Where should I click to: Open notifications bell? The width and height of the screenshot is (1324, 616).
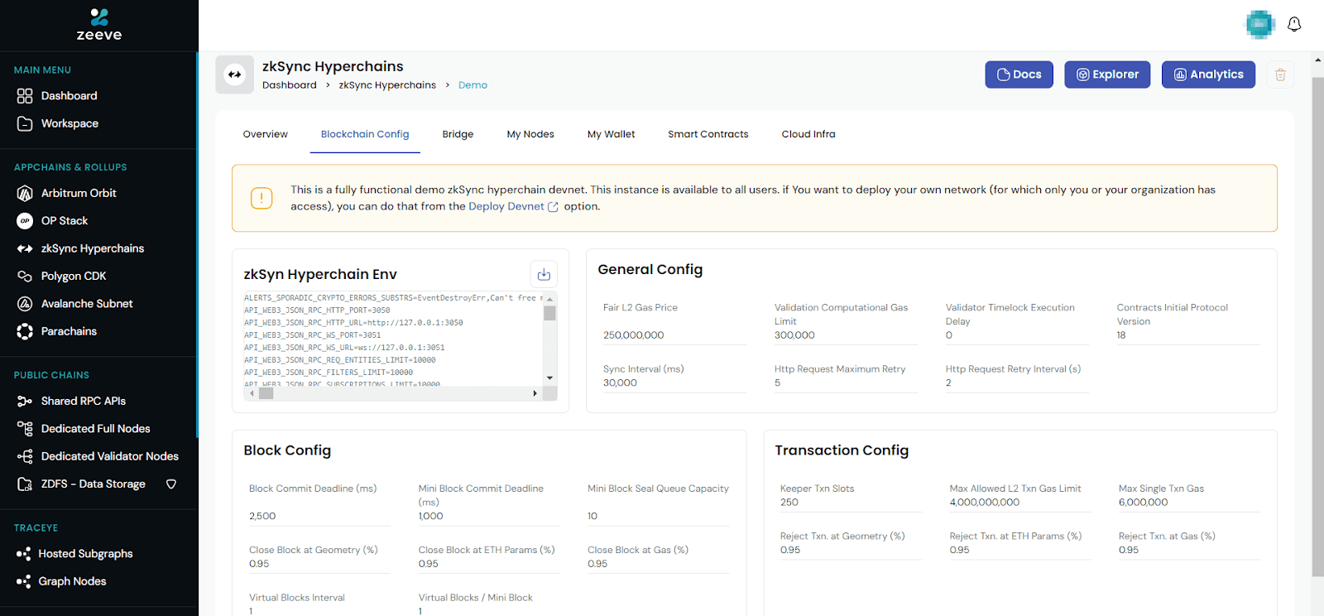pos(1294,25)
